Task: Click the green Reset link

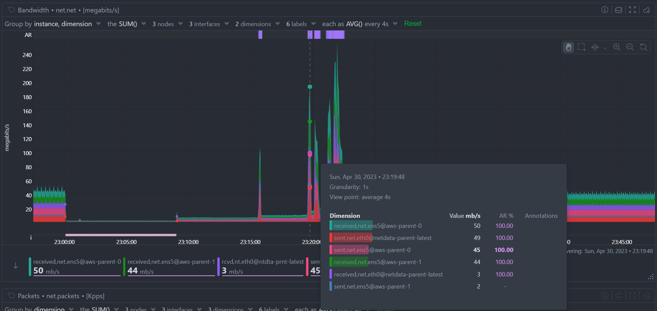Action: (x=413, y=23)
